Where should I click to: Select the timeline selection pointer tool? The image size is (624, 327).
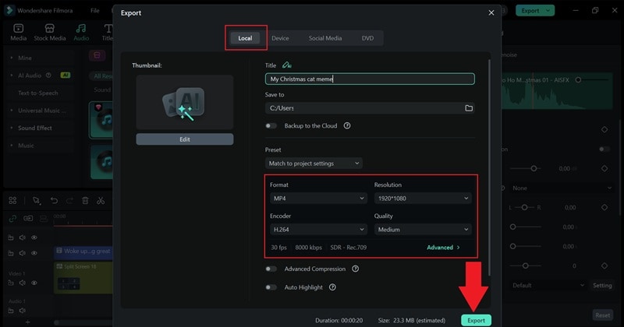point(37,201)
